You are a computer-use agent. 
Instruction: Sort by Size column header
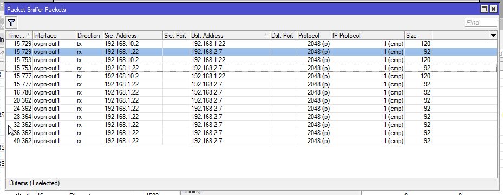coord(419,36)
